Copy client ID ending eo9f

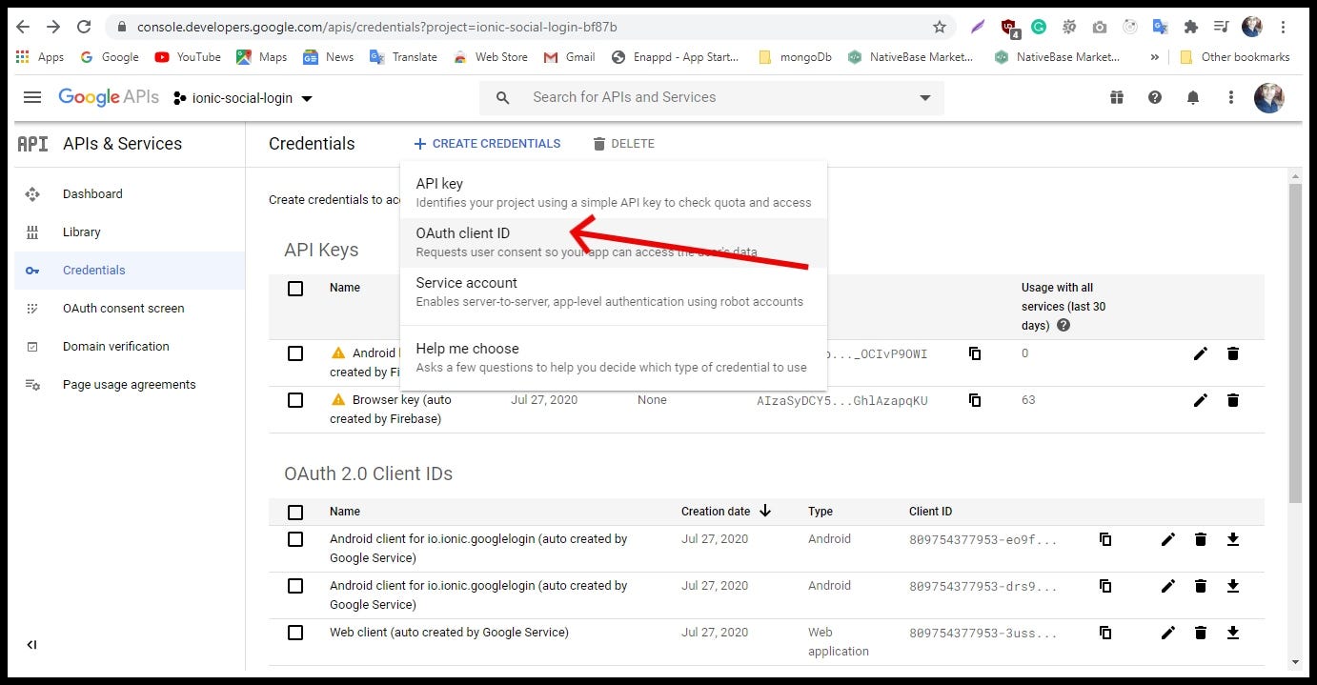pyautogui.click(x=1105, y=539)
